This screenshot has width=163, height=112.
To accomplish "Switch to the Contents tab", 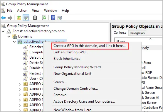I will [x=120, y=33].
